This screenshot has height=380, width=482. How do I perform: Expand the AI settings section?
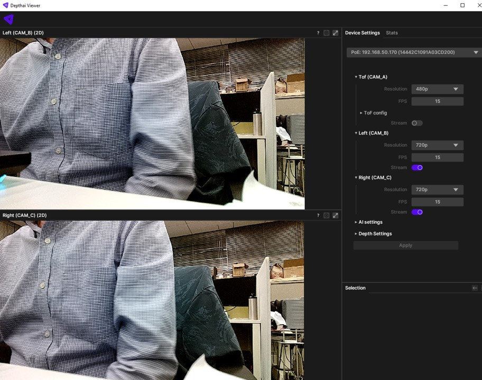370,222
